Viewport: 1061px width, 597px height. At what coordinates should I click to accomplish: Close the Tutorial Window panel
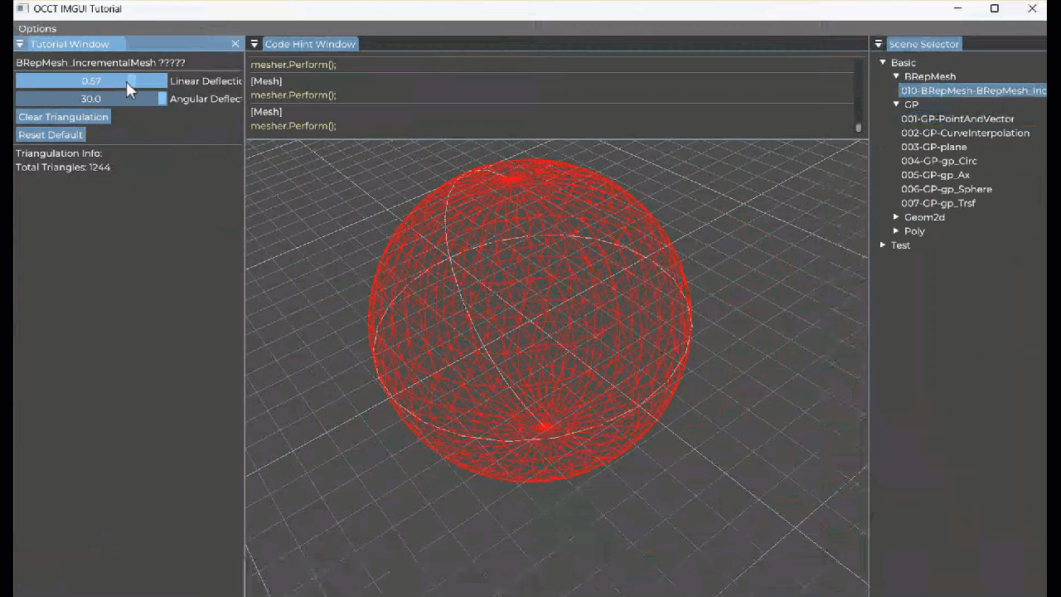click(235, 44)
